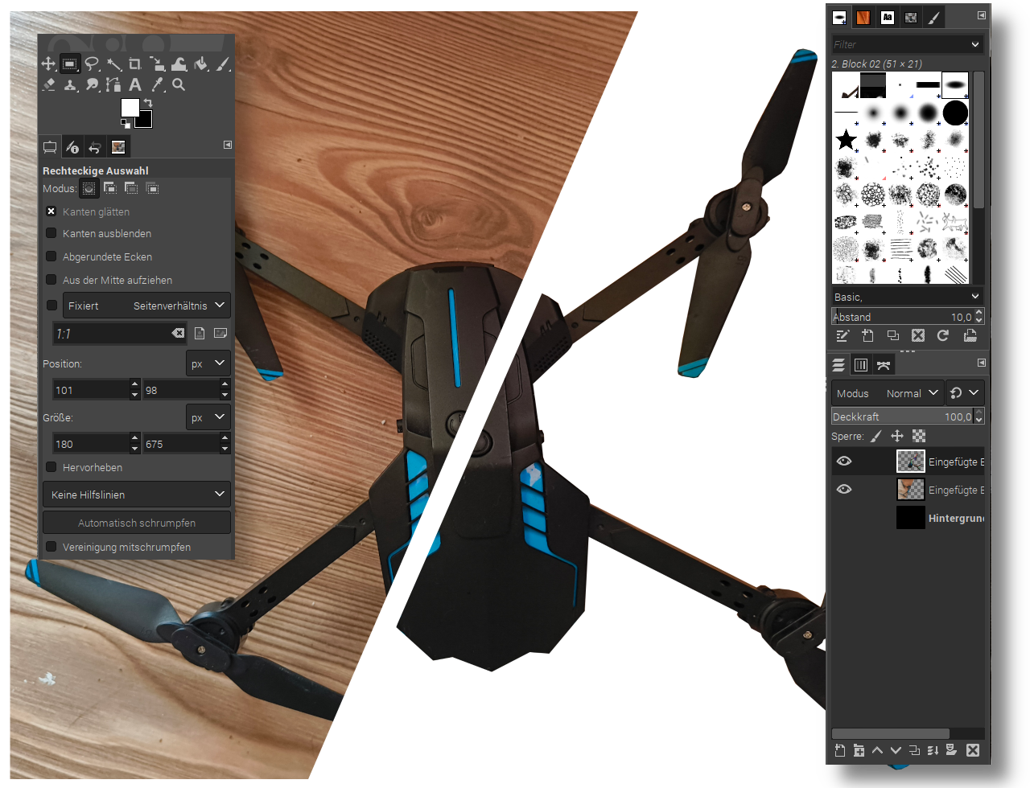Switch to the Patterns tab
Screen dimensions: 1030x788
point(863,18)
